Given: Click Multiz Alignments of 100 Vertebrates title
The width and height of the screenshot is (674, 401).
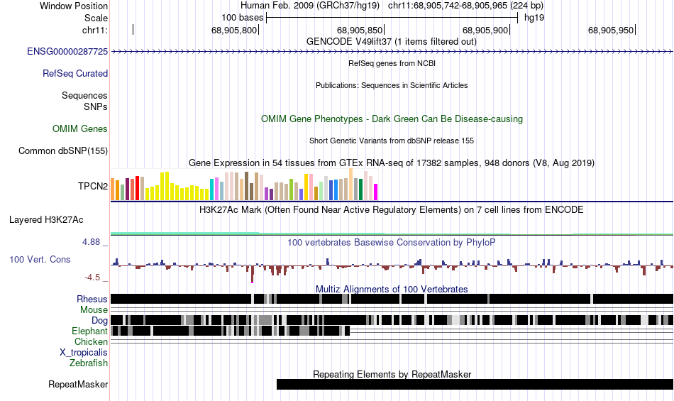Looking at the screenshot, I should coord(392,289).
